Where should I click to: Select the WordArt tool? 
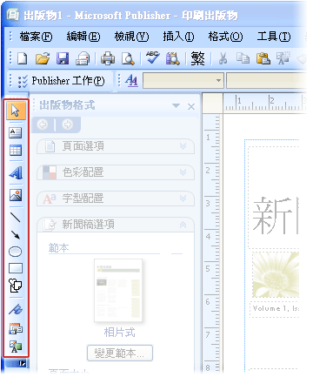(x=16, y=173)
